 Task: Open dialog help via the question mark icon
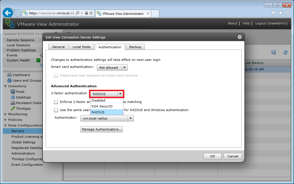pyautogui.click(x=240, y=37)
